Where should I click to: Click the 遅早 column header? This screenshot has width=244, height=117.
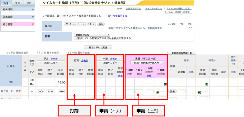(x=186, y=61)
